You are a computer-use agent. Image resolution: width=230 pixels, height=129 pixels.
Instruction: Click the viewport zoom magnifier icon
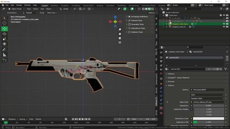click(x=120, y=29)
